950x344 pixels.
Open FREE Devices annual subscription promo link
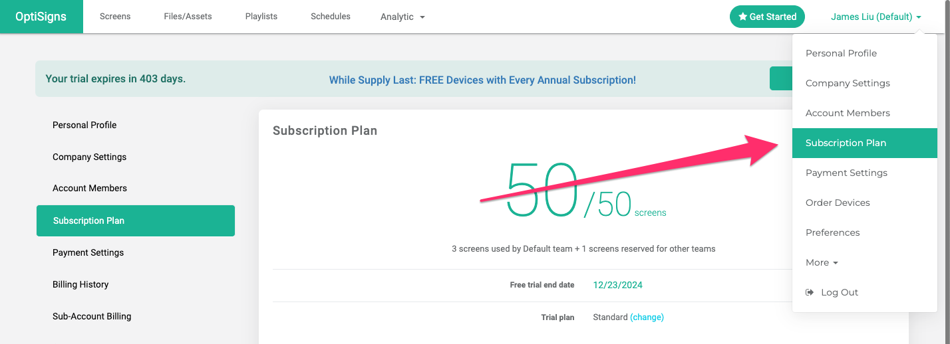pos(482,80)
